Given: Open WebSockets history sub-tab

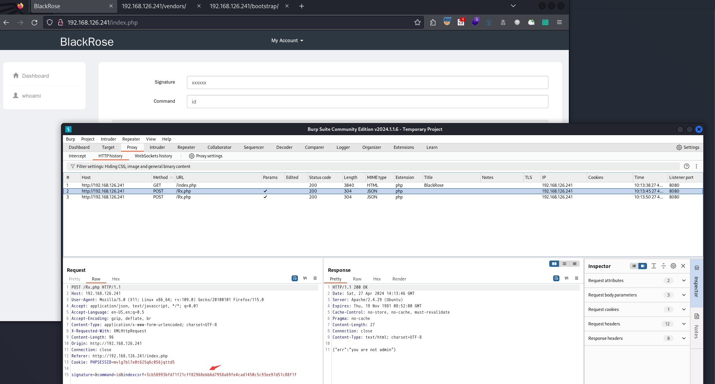Looking at the screenshot, I should (x=153, y=156).
